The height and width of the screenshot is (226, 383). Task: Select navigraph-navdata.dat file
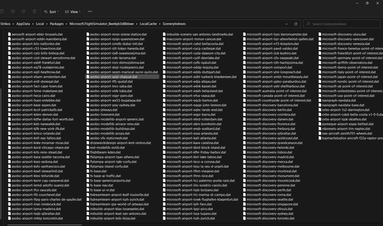click(339, 100)
